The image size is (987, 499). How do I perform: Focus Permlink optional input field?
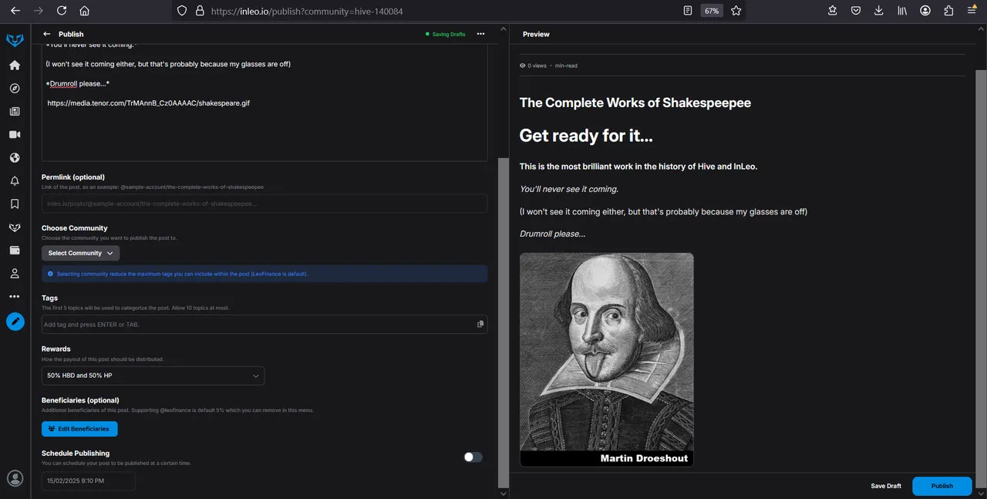click(264, 204)
